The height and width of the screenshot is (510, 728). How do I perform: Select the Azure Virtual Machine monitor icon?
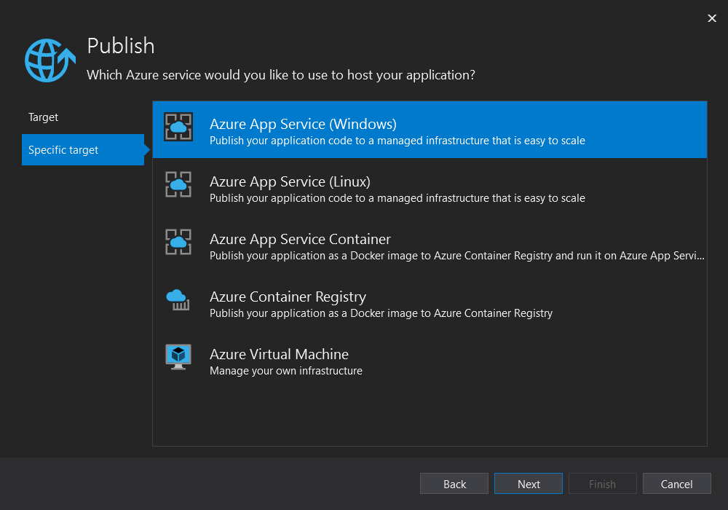click(x=178, y=357)
